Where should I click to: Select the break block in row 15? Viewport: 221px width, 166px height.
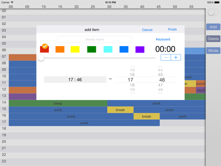click(x=120, y=110)
